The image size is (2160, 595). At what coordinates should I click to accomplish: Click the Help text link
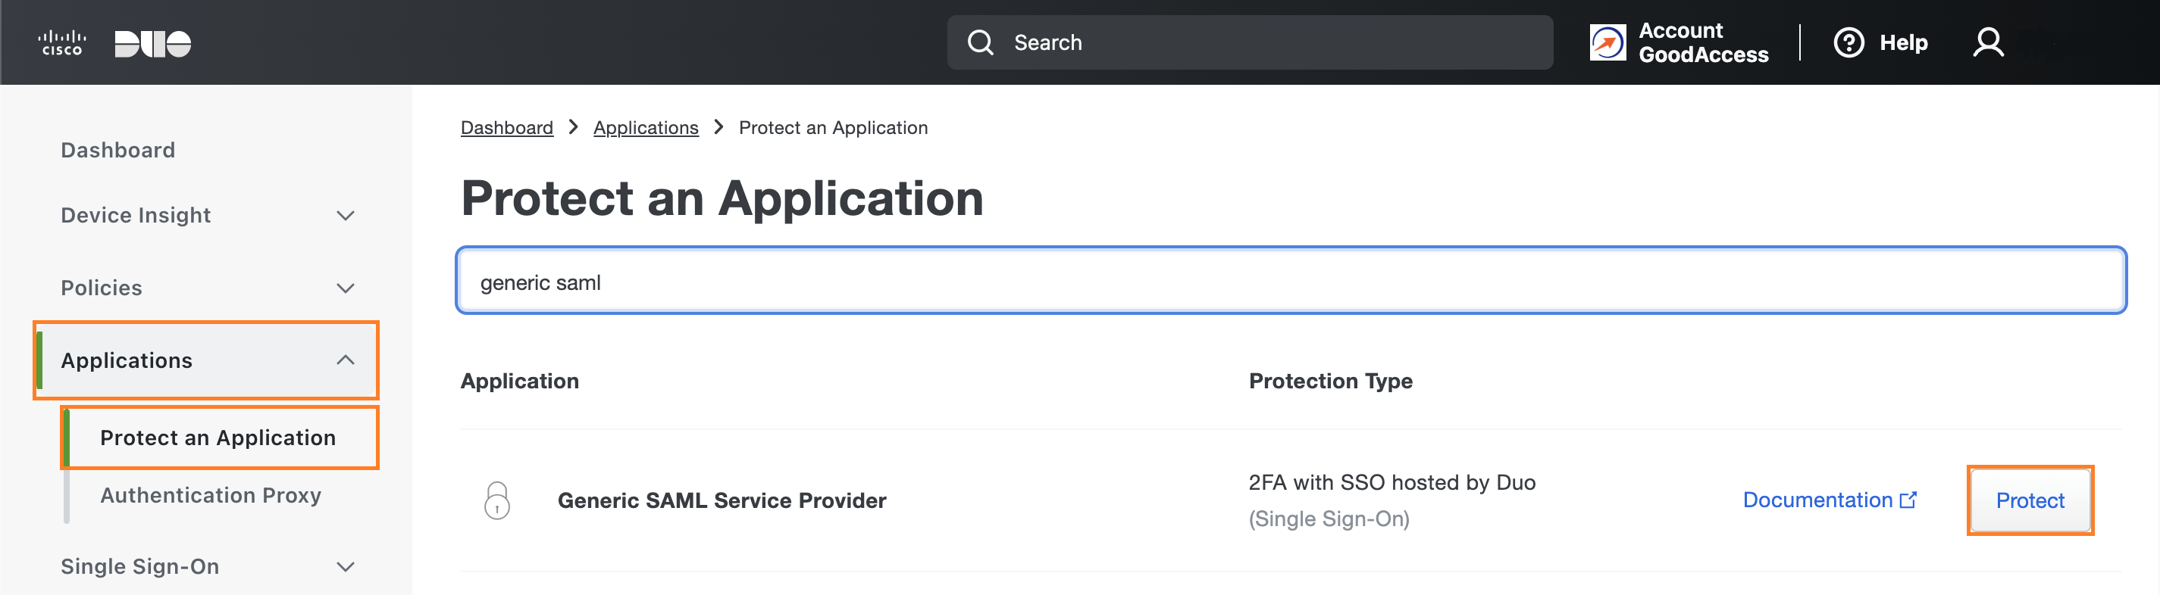click(x=1903, y=42)
